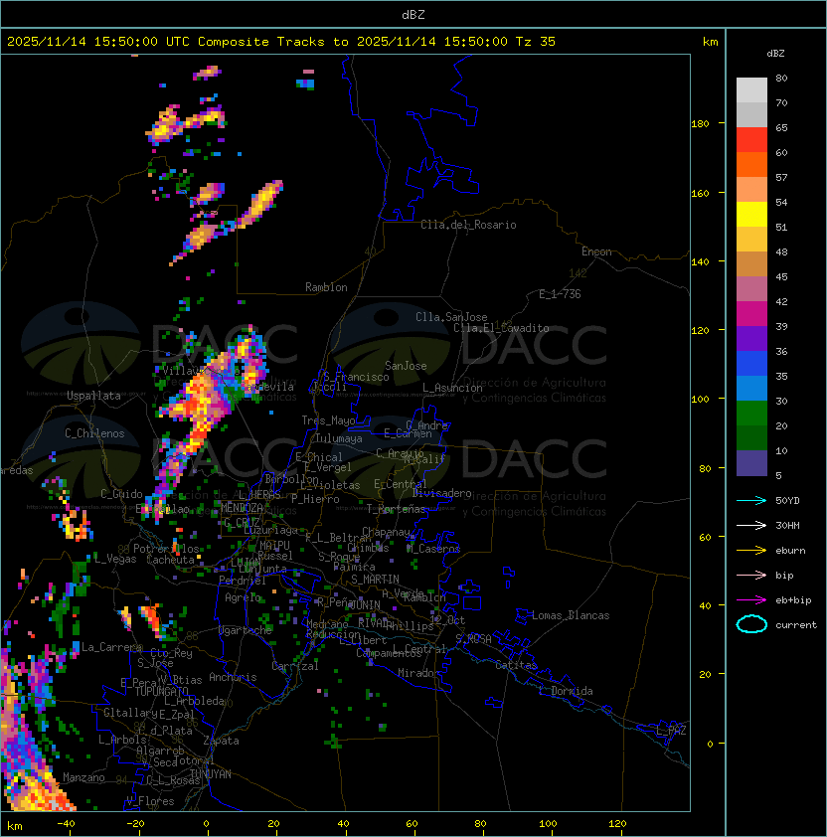Viewport: 827px width, 837px height.
Task: Click the 'Mirador' map label
Action: coord(419,673)
